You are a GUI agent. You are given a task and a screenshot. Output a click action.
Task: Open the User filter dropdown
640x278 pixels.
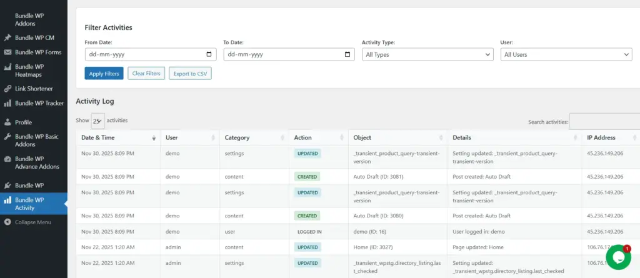coord(566,54)
